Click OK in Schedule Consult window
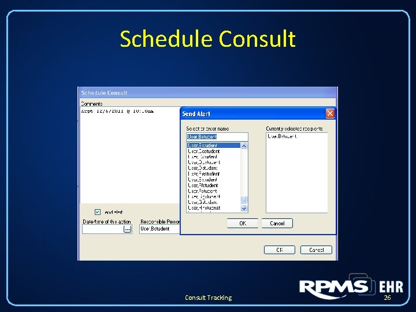Viewport: 416px width, 312px height. pyautogui.click(x=280, y=250)
